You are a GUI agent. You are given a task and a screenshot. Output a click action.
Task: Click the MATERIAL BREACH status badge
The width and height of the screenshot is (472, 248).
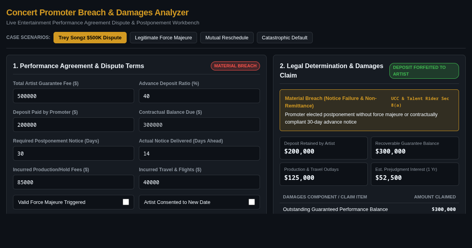click(235, 66)
